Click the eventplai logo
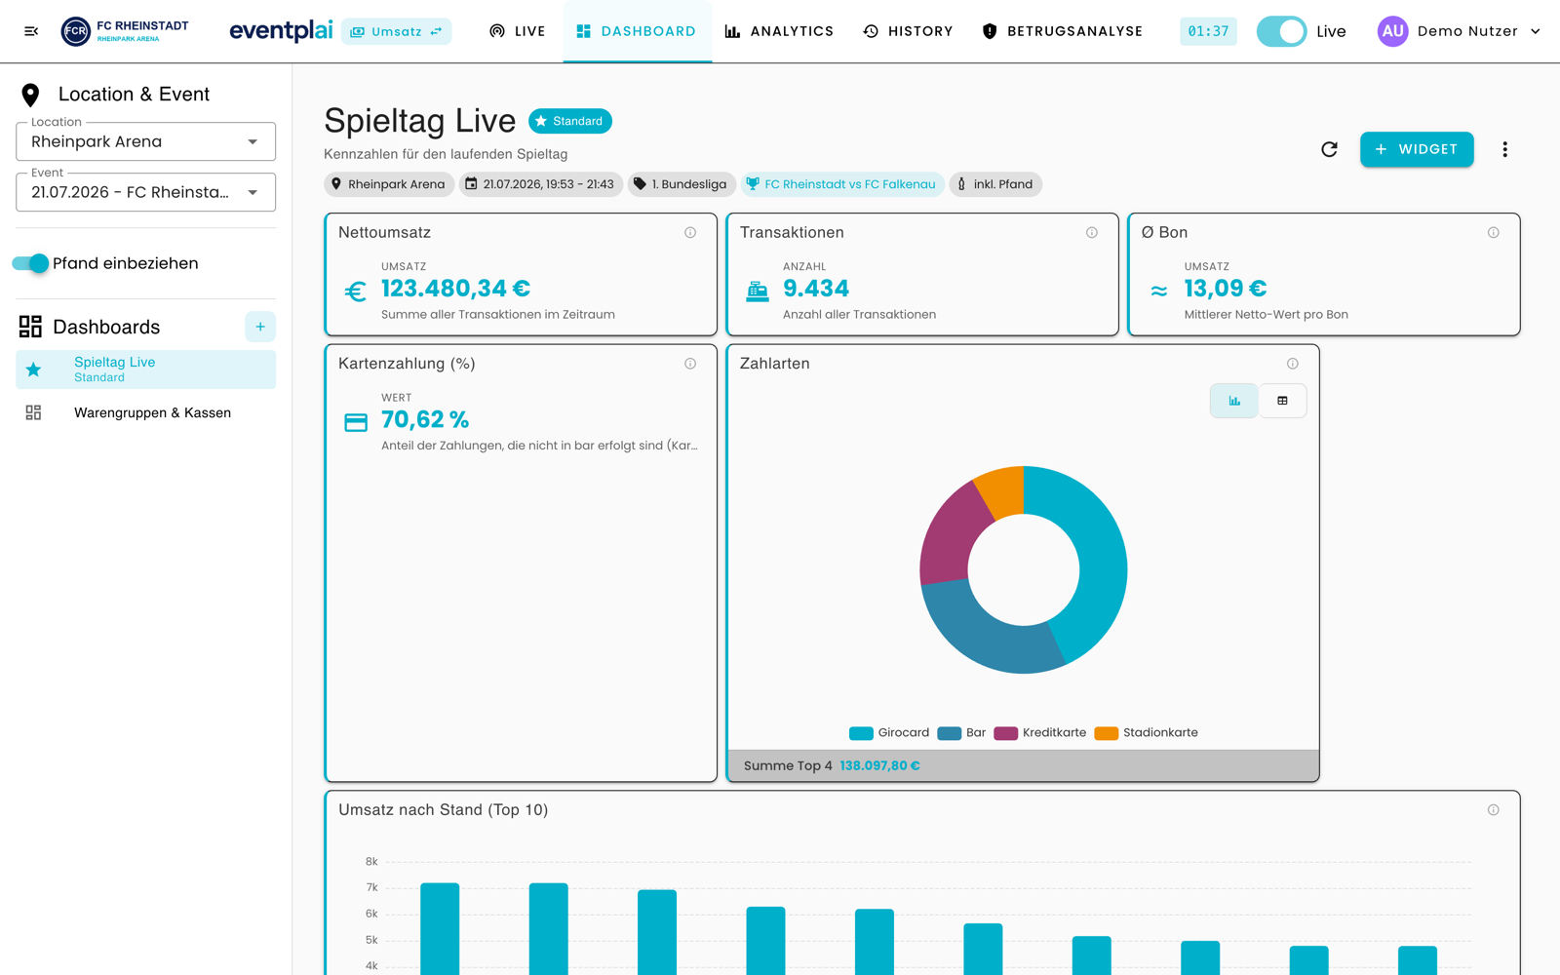 click(x=281, y=31)
